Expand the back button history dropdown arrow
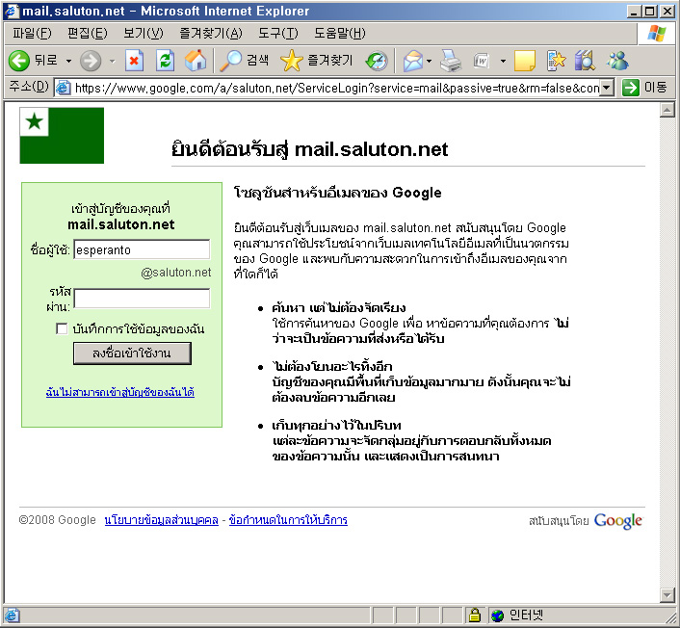680x628 pixels. pyautogui.click(x=68, y=61)
